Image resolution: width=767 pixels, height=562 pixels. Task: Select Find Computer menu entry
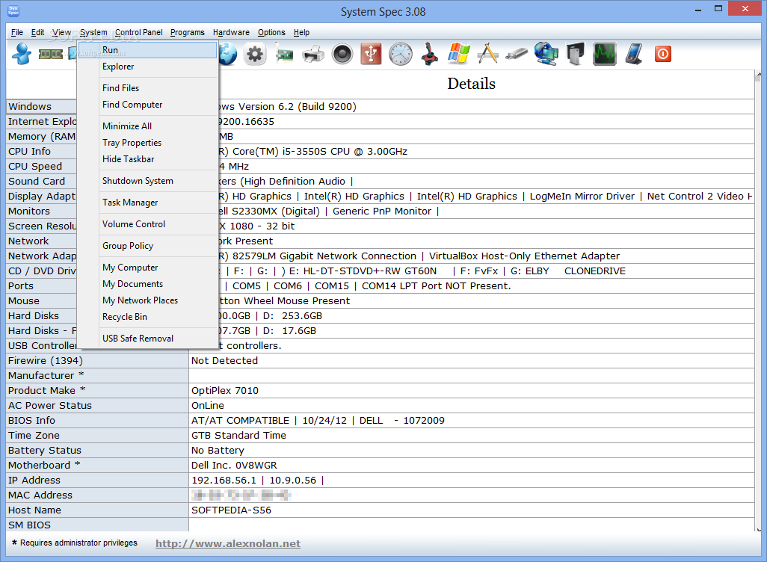coord(148,105)
